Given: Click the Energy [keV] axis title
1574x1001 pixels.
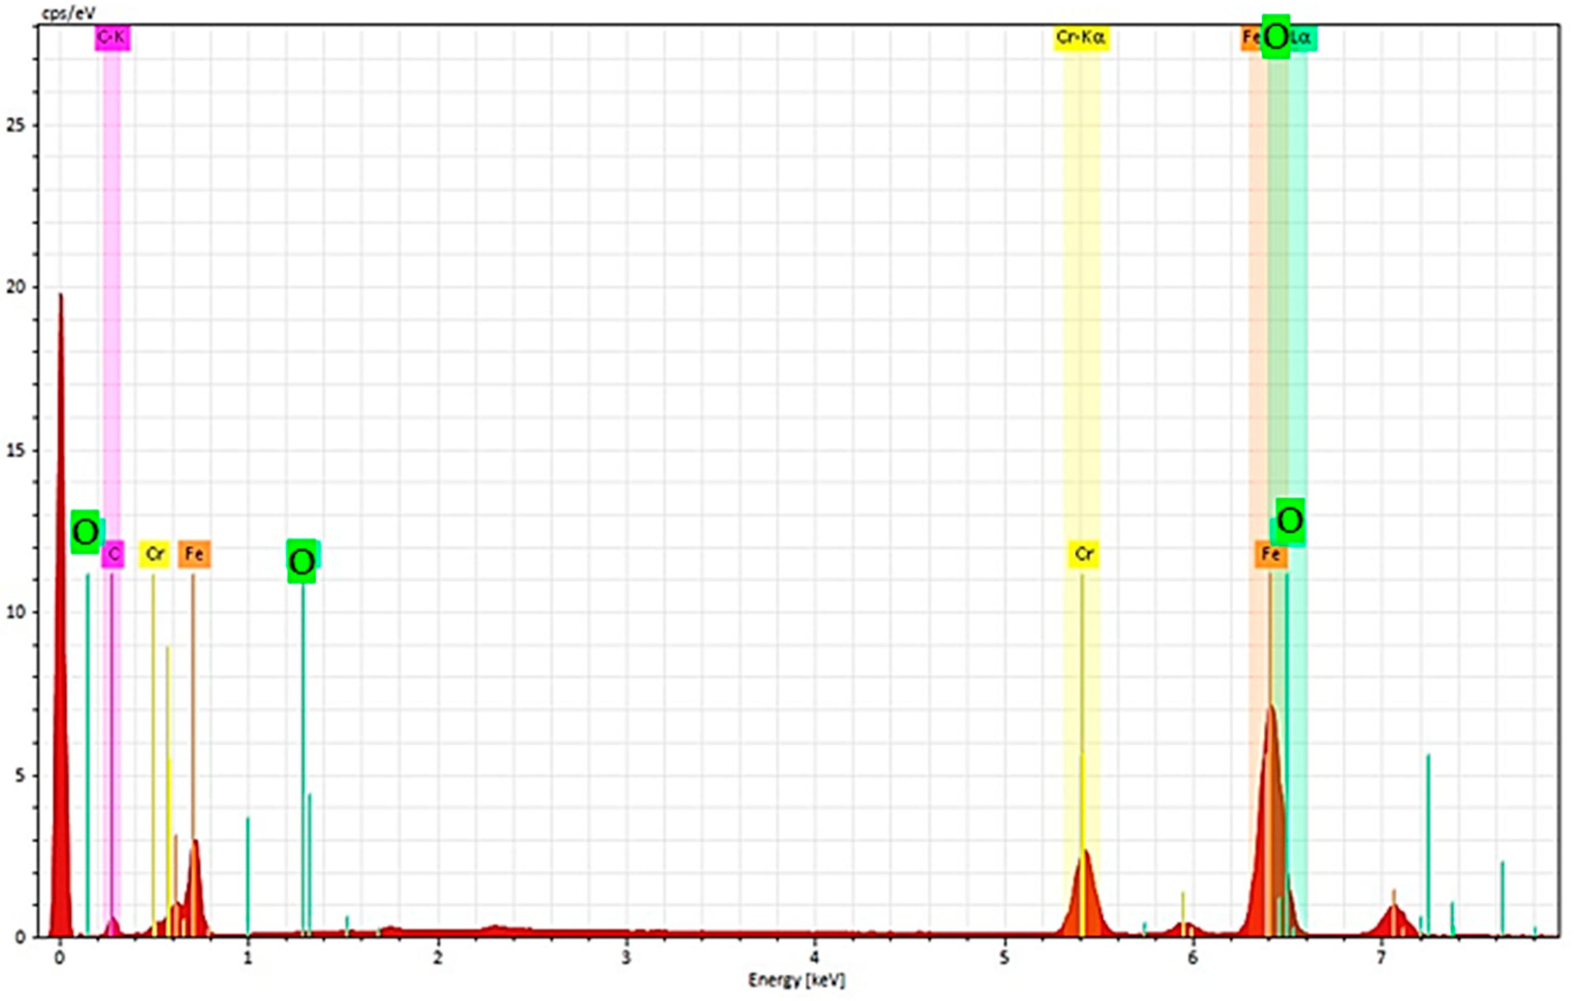Looking at the screenshot, I should click(x=796, y=980).
